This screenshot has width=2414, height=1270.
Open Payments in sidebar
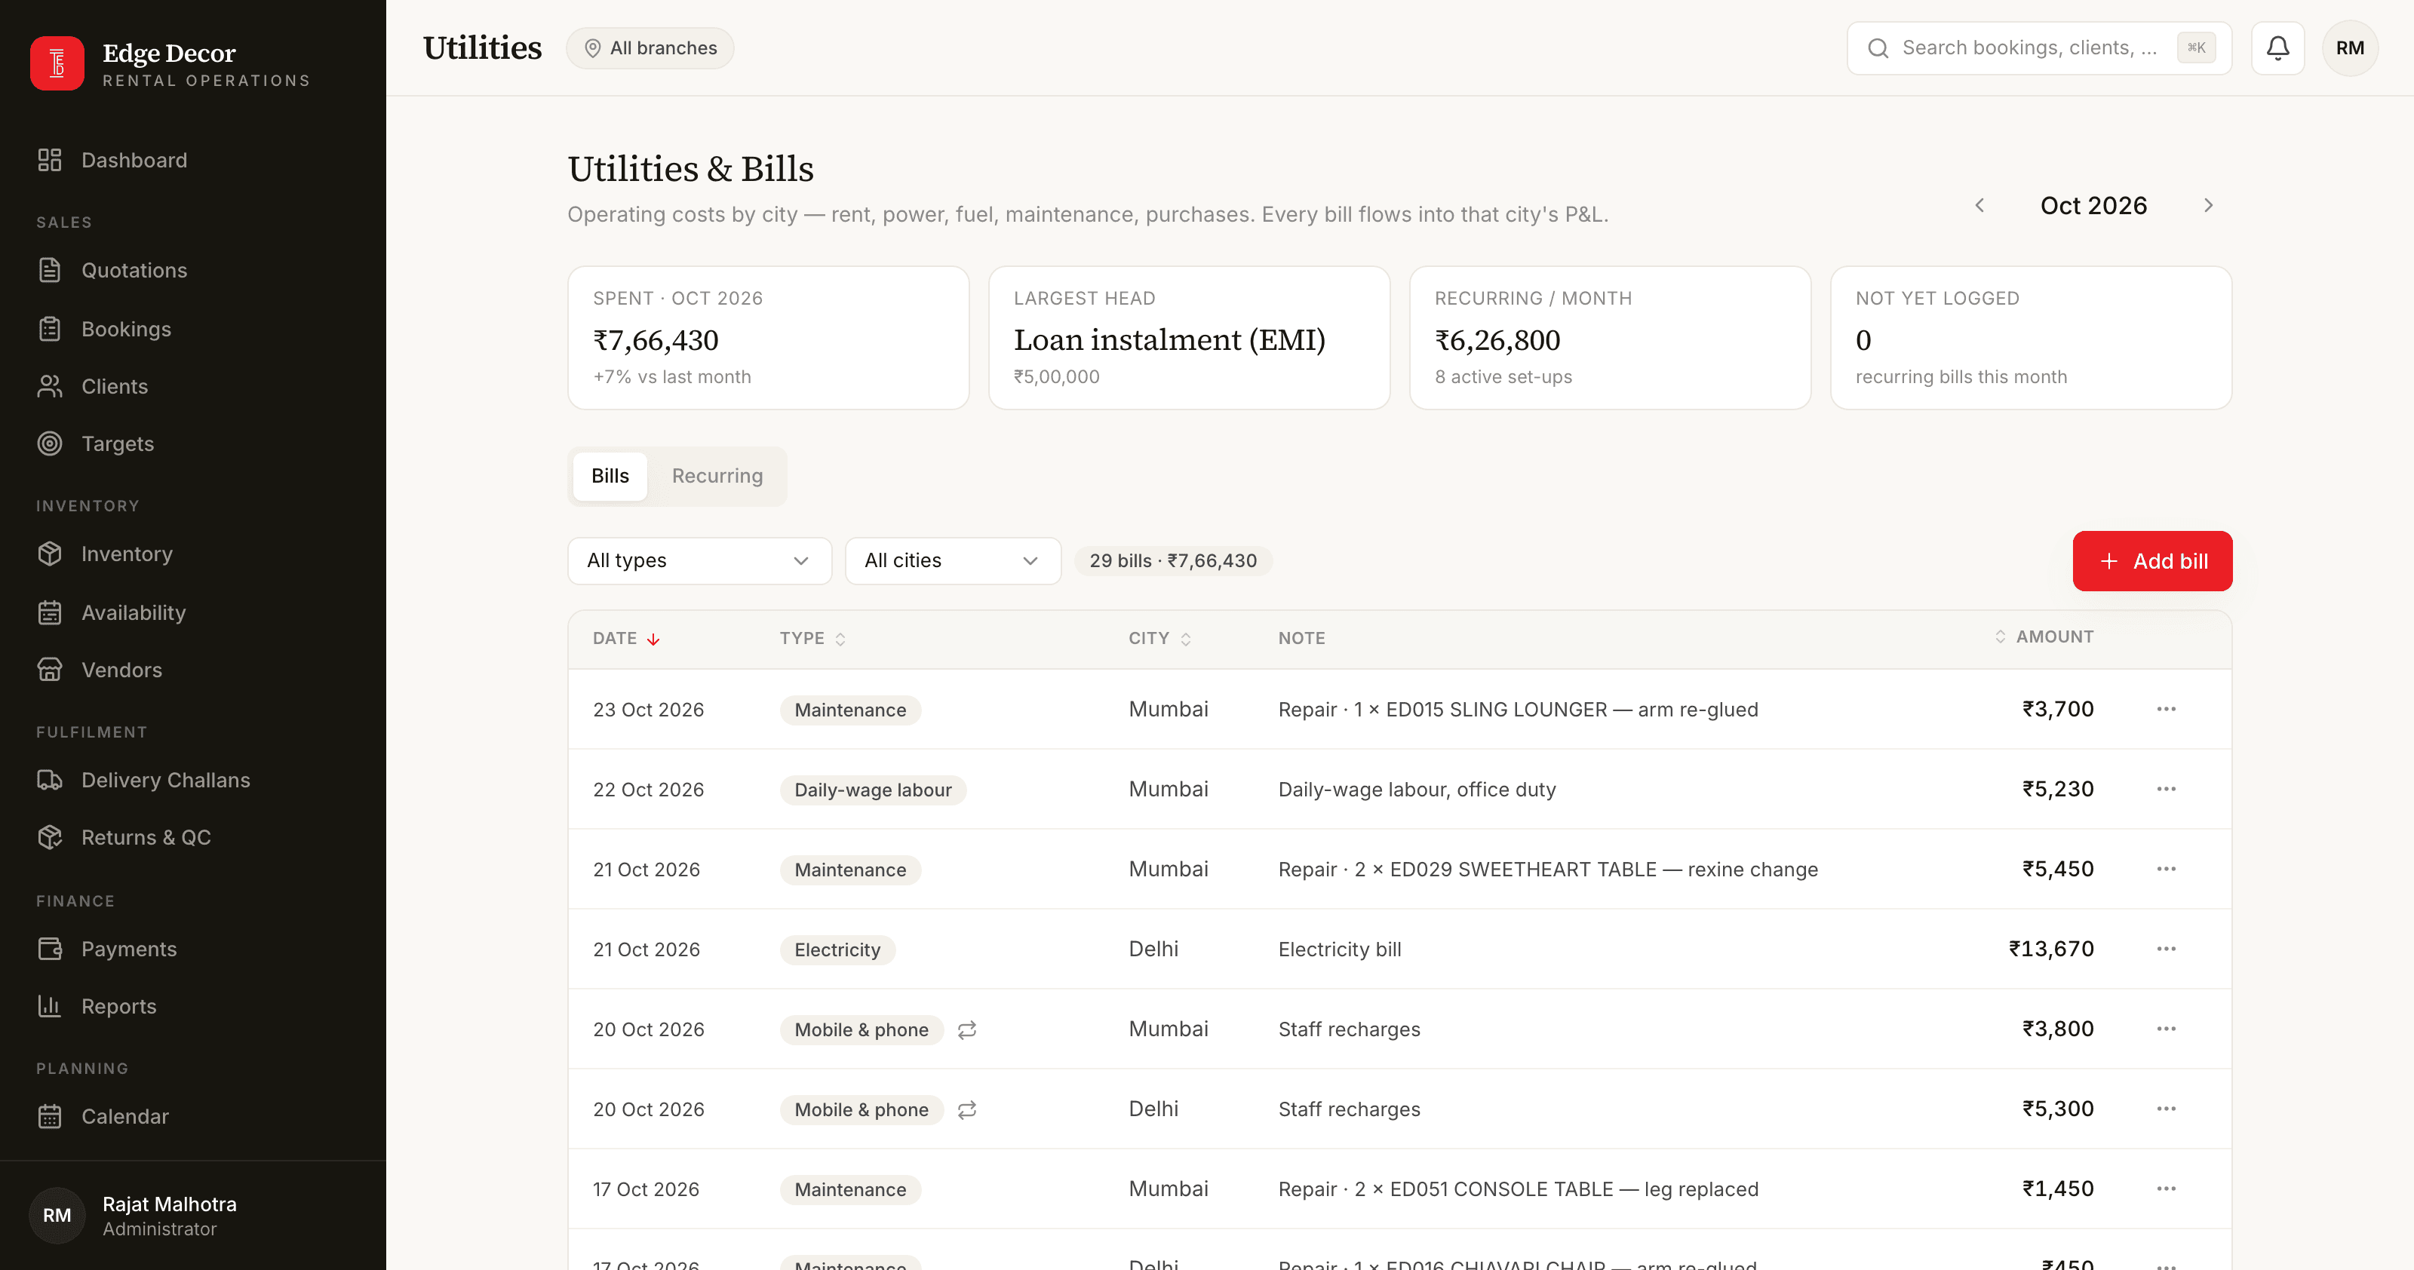[192, 949]
